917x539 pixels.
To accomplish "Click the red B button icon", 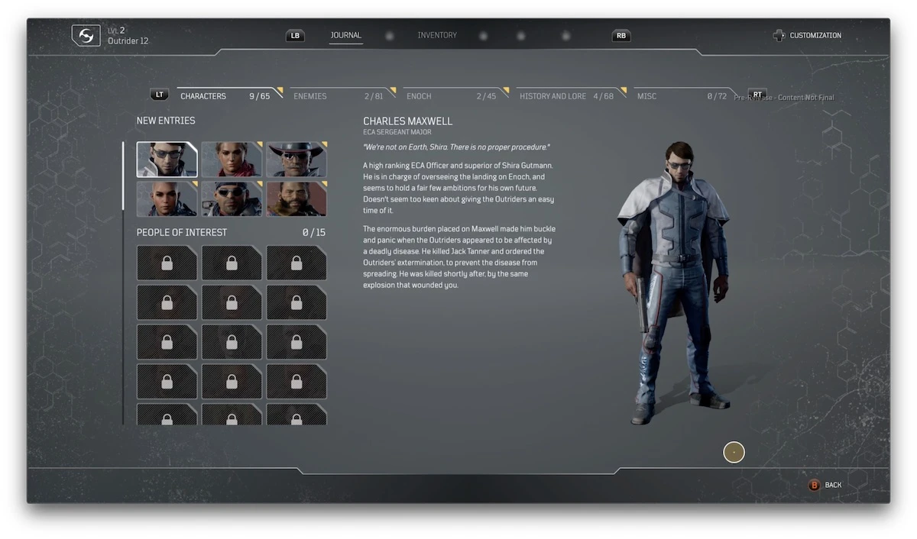I will pos(814,485).
